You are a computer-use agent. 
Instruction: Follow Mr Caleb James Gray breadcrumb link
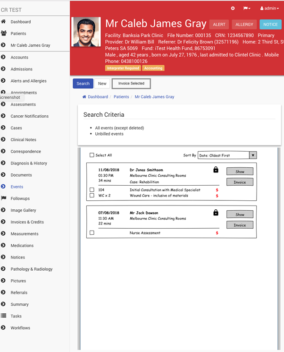tap(154, 97)
